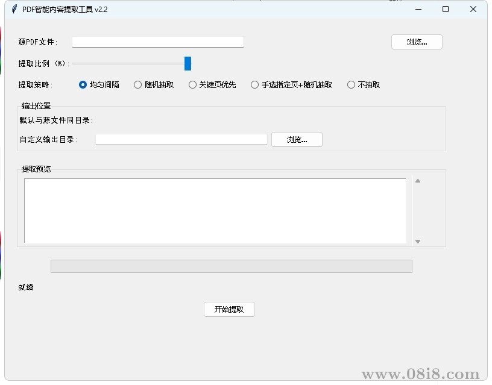Click inside the extraction preview text area
The image size is (492, 385).
click(215, 211)
